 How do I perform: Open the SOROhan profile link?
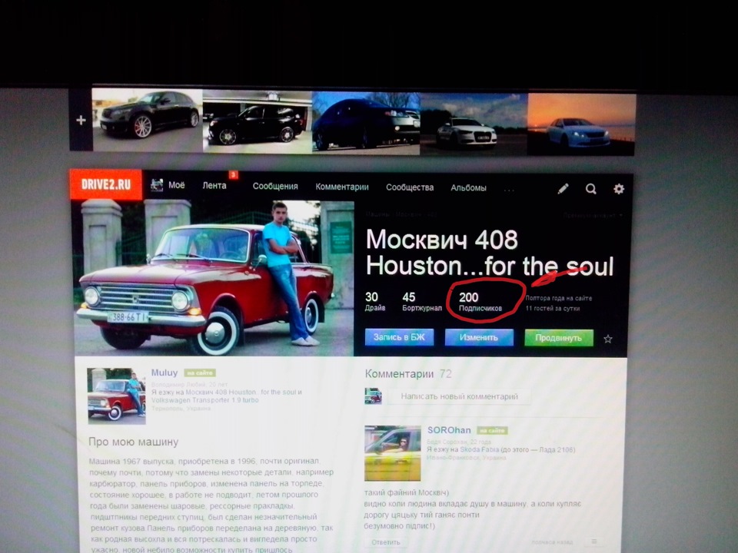tap(448, 430)
